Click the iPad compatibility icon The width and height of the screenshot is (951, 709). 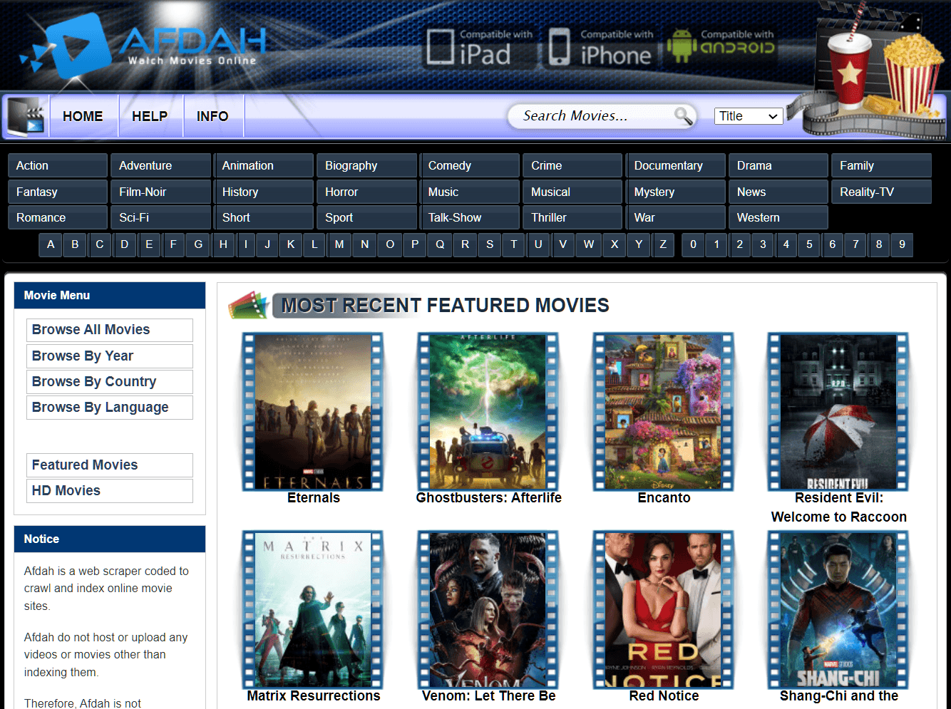pos(440,44)
